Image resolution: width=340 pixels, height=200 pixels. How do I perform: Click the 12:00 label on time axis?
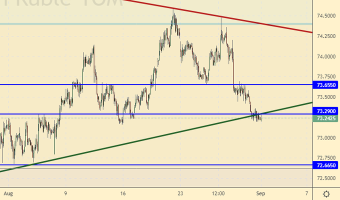pyautogui.click(x=218, y=192)
